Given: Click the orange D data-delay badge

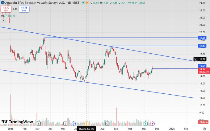Looking at the screenshot, I should [87, 2].
